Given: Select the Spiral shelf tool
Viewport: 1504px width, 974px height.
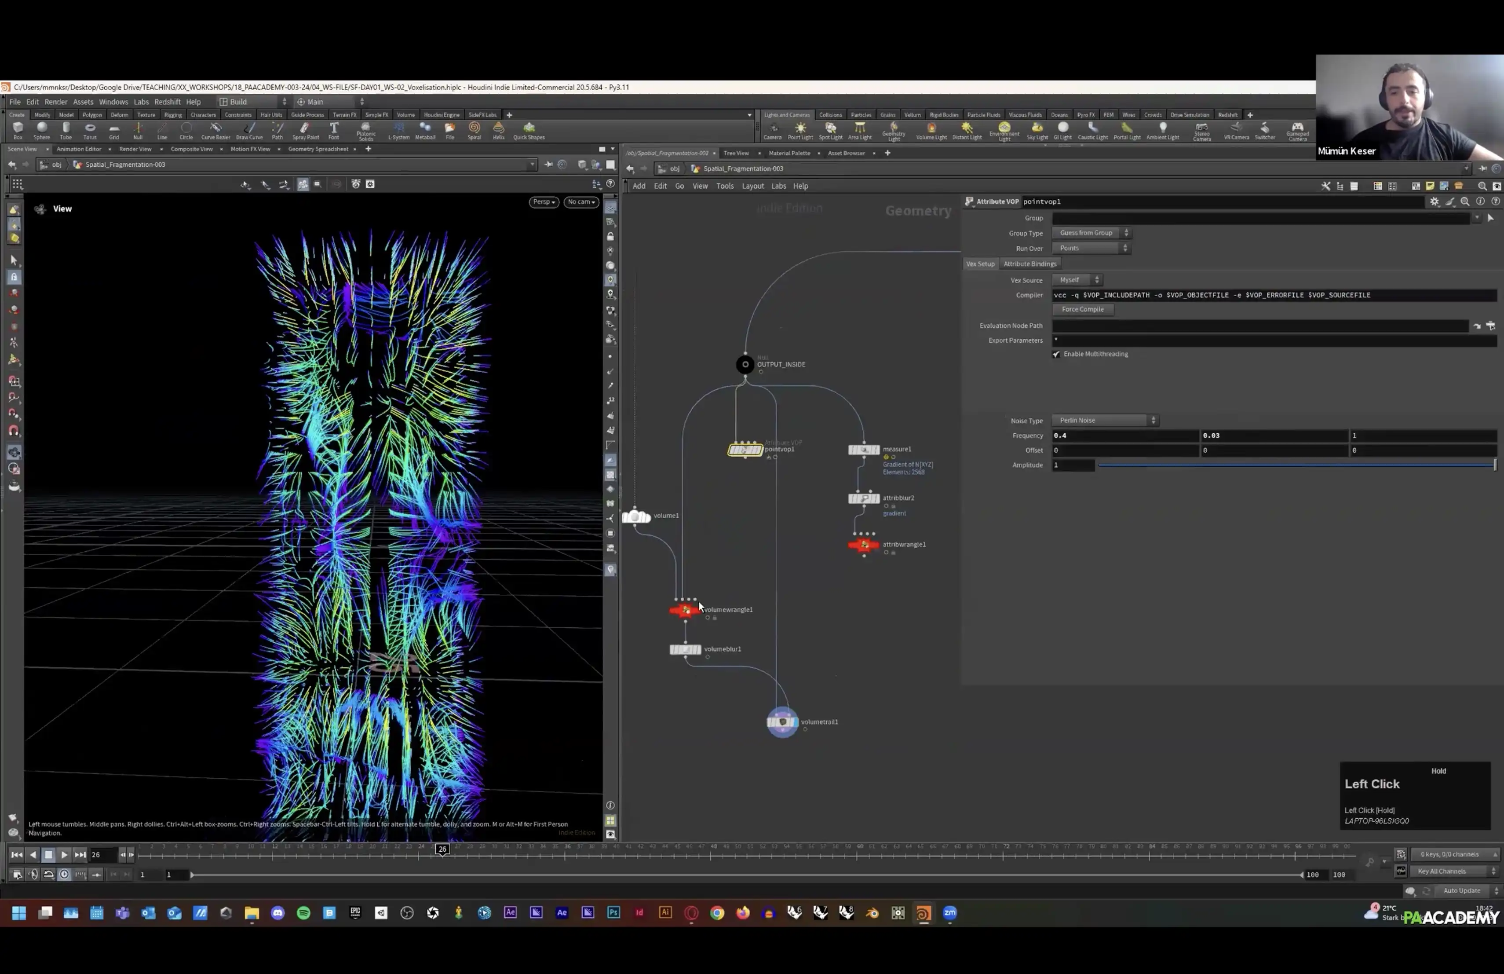Looking at the screenshot, I should click(474, 131).
